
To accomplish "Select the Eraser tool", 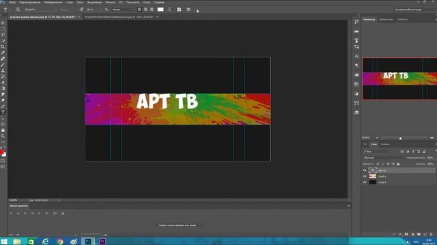I will pos(3,82).
